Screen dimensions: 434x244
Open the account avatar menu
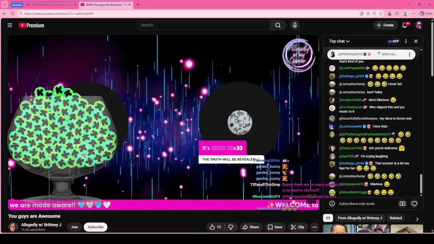(x=419, y=25)
